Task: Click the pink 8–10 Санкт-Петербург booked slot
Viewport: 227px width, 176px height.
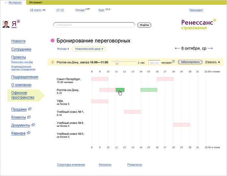Action: [x=100, y=79]
